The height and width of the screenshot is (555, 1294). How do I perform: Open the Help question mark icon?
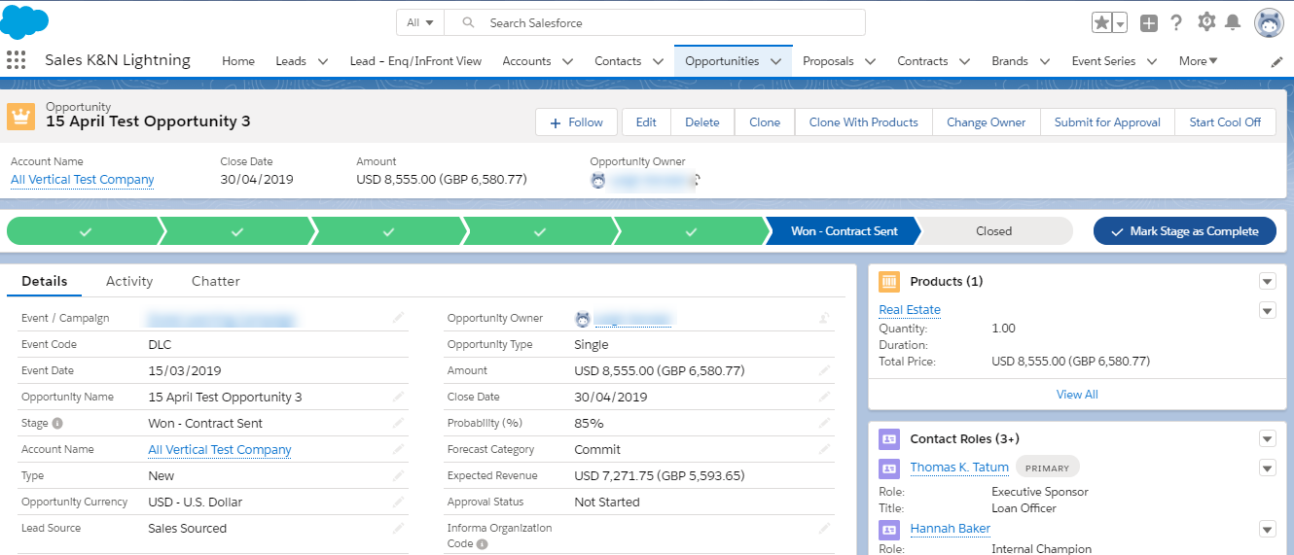[x=1176, y=22]
